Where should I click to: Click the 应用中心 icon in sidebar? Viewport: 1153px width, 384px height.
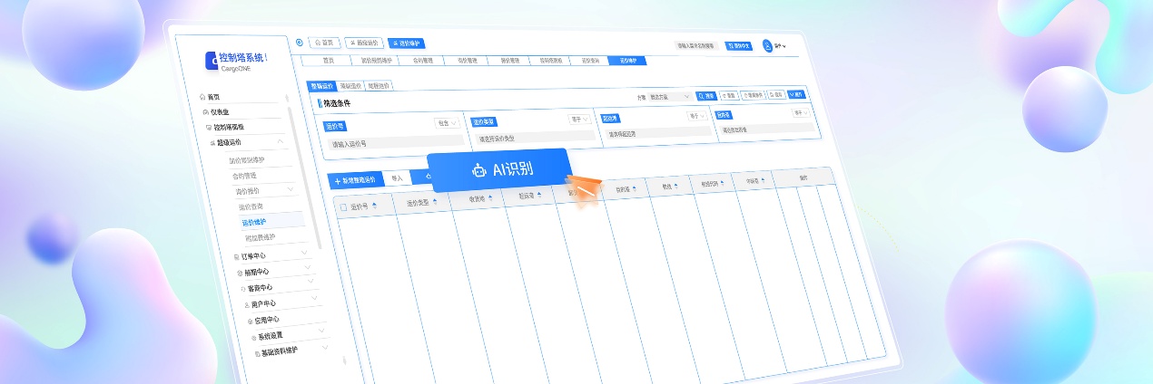point(251,320)
